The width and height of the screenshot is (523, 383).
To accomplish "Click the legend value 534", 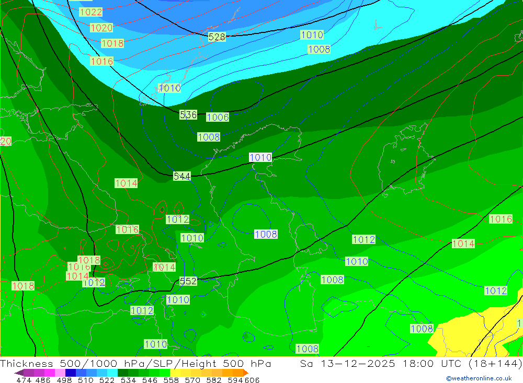I will 129,380.
